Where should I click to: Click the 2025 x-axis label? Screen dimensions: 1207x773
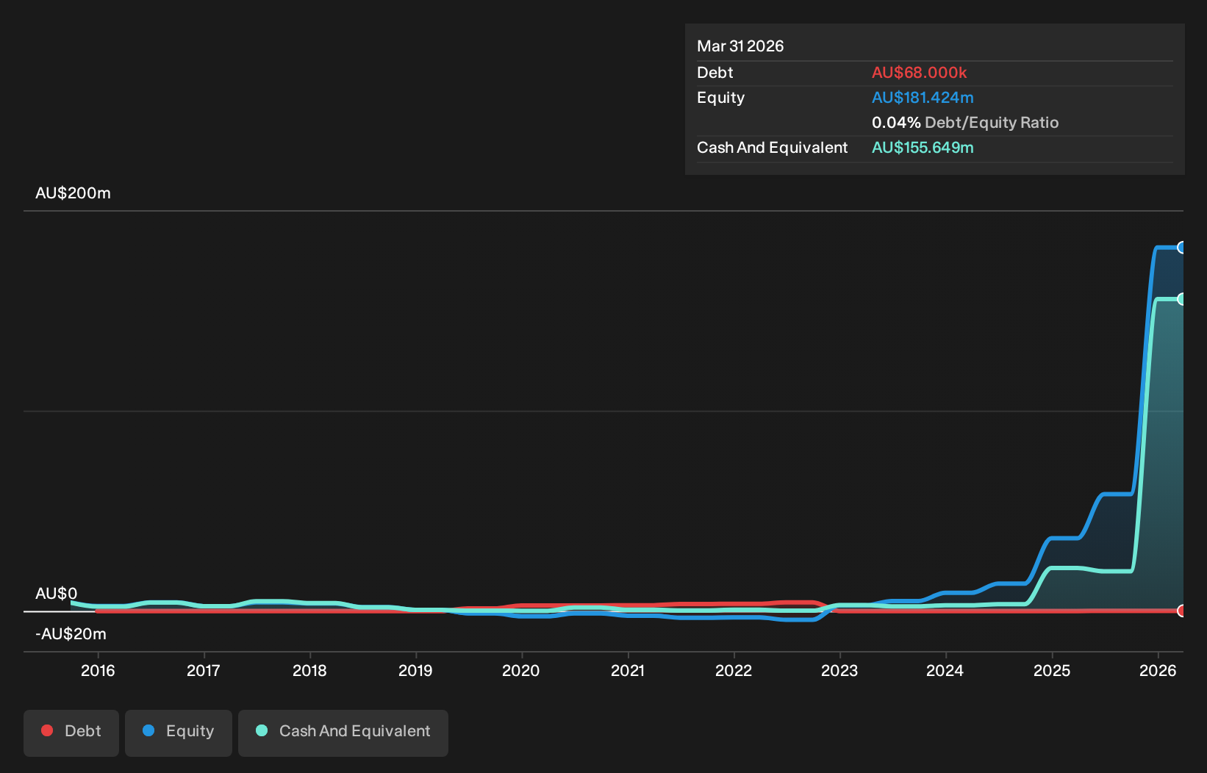(x=1052, y=670)
